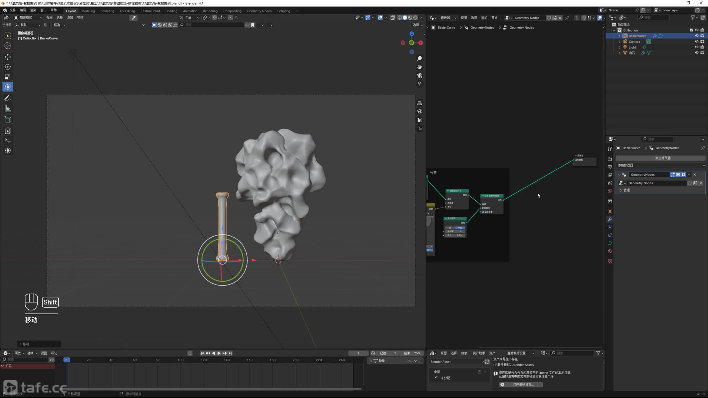Viewport: 708px width, 398px height.
Task: Toggle the camera view icon in the viewport
Action: click(420, 75)
